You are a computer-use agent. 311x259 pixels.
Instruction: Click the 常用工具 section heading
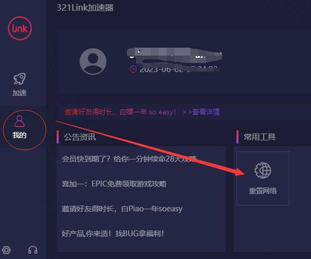click(260, 137)
